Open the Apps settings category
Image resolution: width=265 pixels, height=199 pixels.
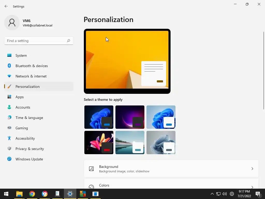(39, 97)
